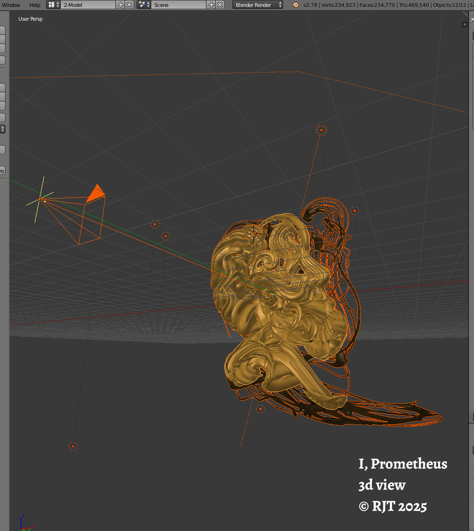
Task: Add a new scene with plus icon
Action: 211,5
